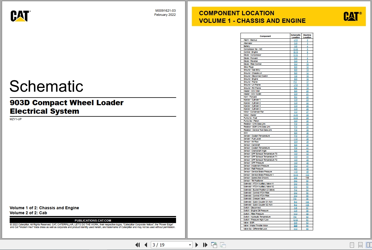Open machine location 3 for Alternator
Viewport: 372px width, 250px height.
pyautogui.click(x=307, y=43)
